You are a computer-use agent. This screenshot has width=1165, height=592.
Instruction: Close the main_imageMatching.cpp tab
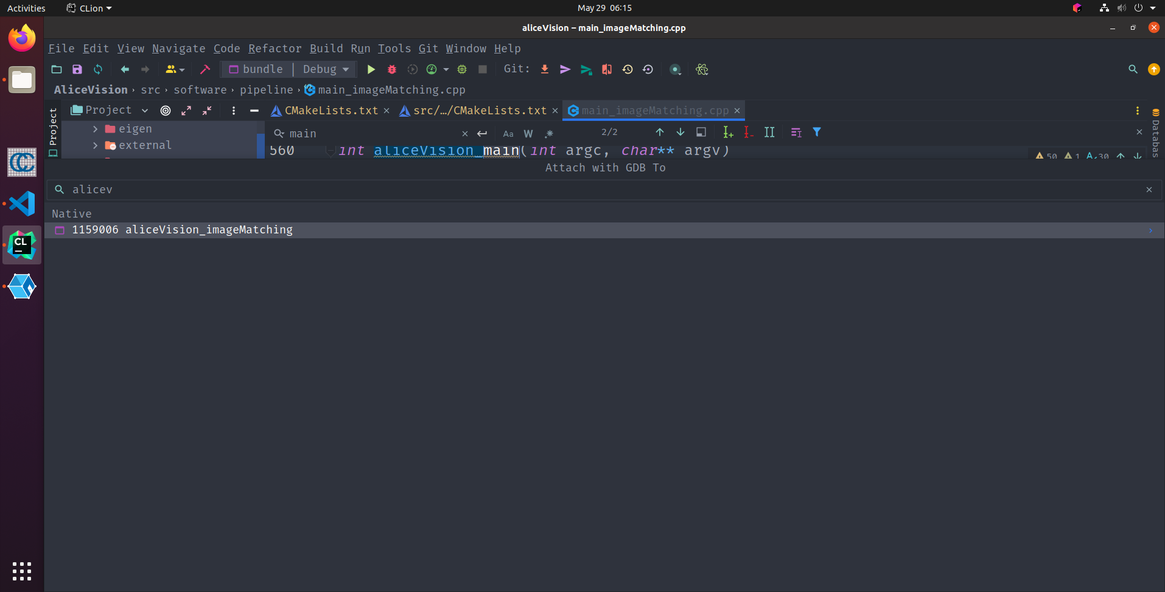coord(737,111)
